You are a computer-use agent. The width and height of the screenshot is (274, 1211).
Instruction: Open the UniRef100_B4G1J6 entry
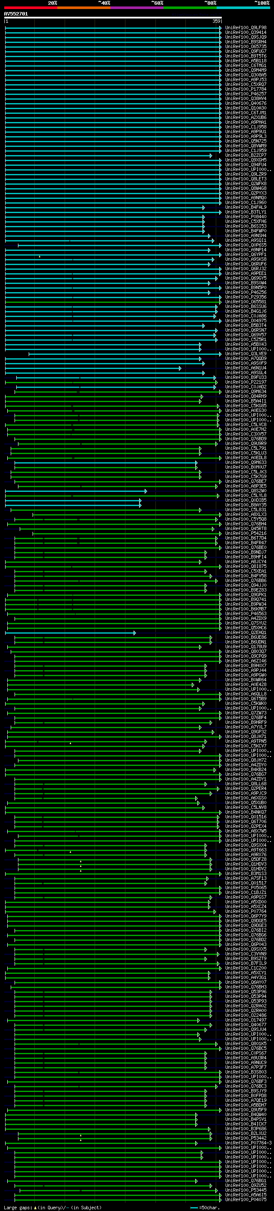pyautogui.click(x=246, y=312)
